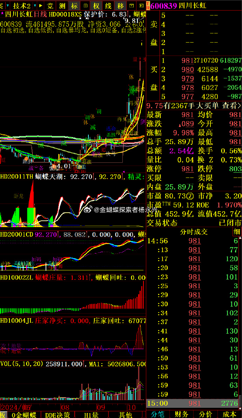Click the ROE value 1.970%
Image resolution: width=242 pixels, height=418 pixels.
(229, 205)
